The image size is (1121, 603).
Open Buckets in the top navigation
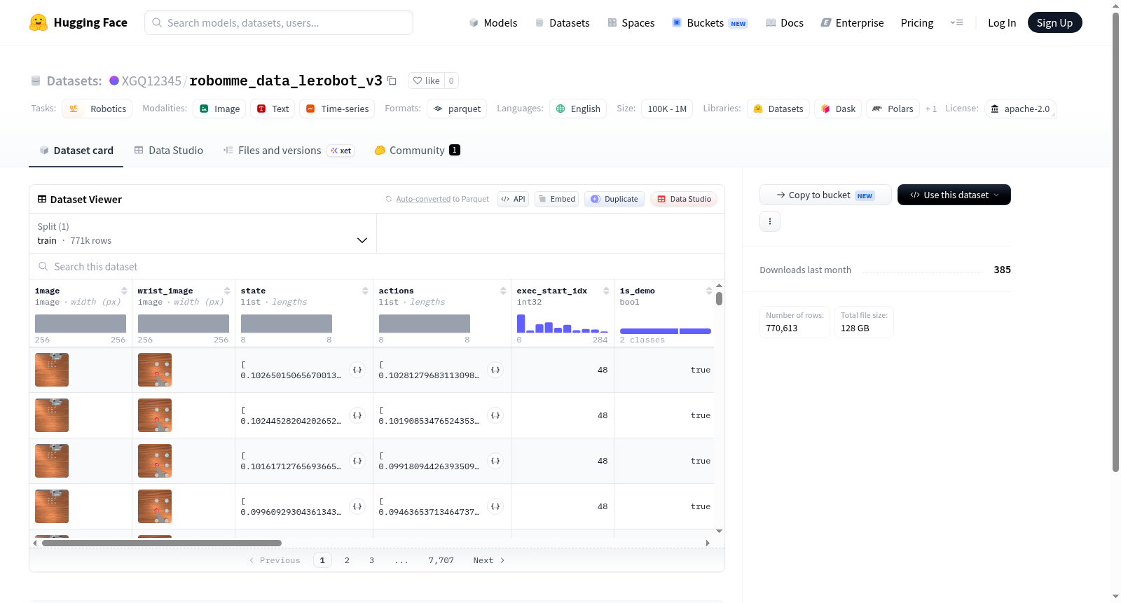click(710, 22)
